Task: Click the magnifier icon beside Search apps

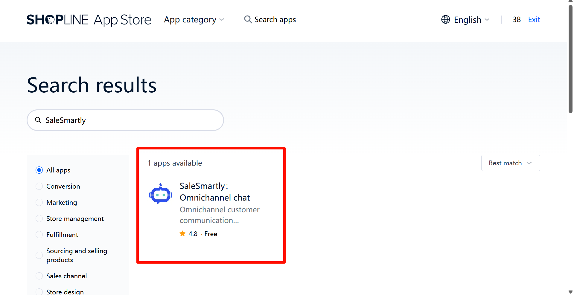Action: [x=248, y=19]
